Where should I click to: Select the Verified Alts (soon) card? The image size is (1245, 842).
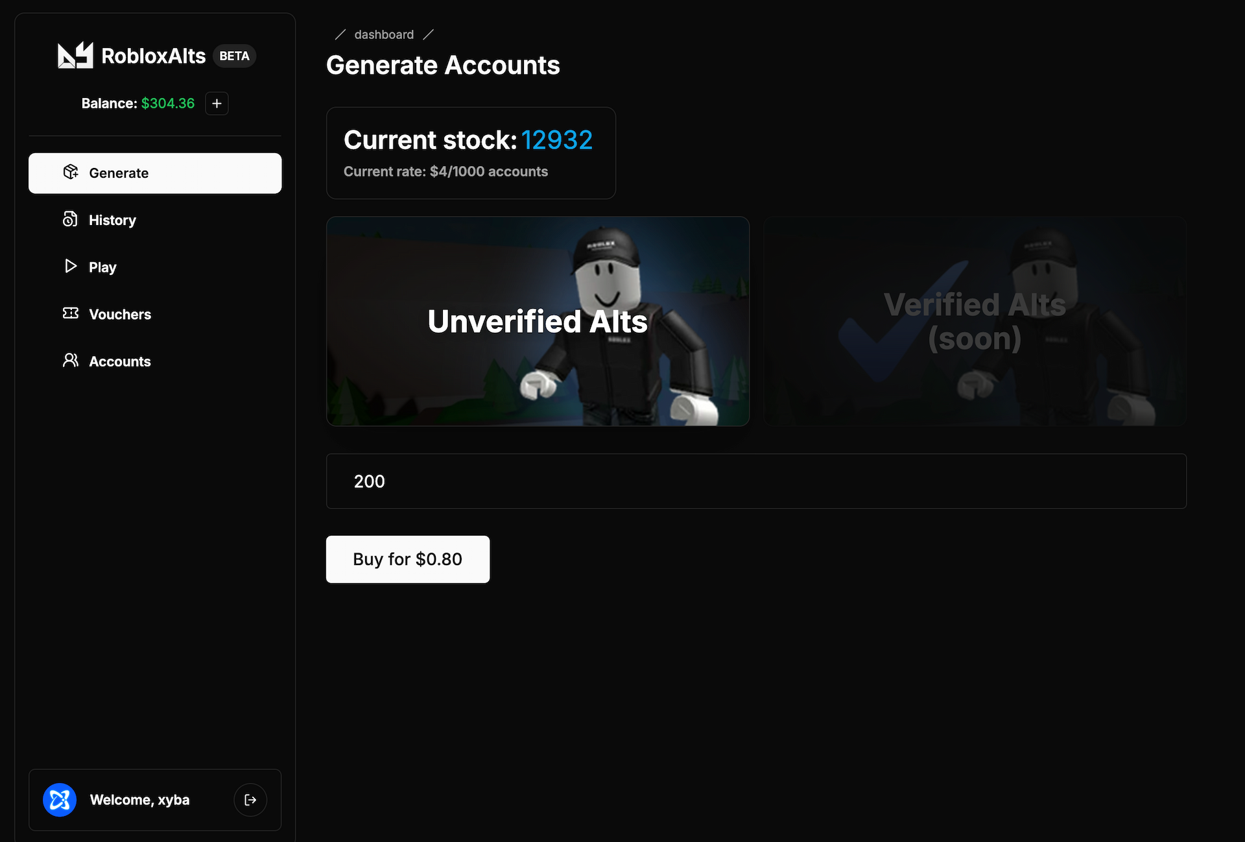(975, 321)
